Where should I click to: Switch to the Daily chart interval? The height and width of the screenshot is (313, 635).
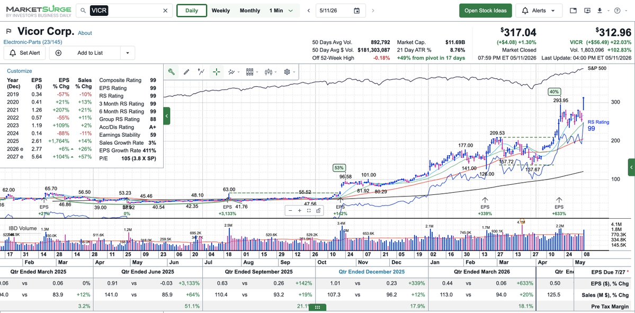[x=192, y=11]
